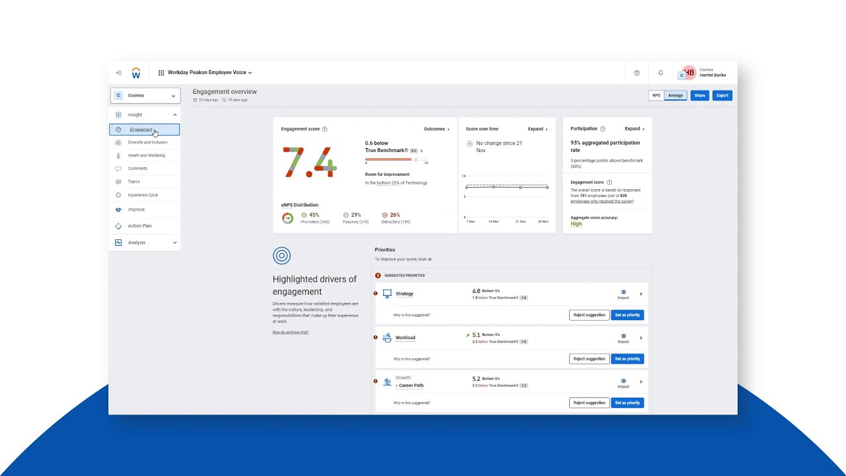Expand Strategy row chevron arrow
The width and height of the screenshot is (846, 476).
(x=640, y=294)
